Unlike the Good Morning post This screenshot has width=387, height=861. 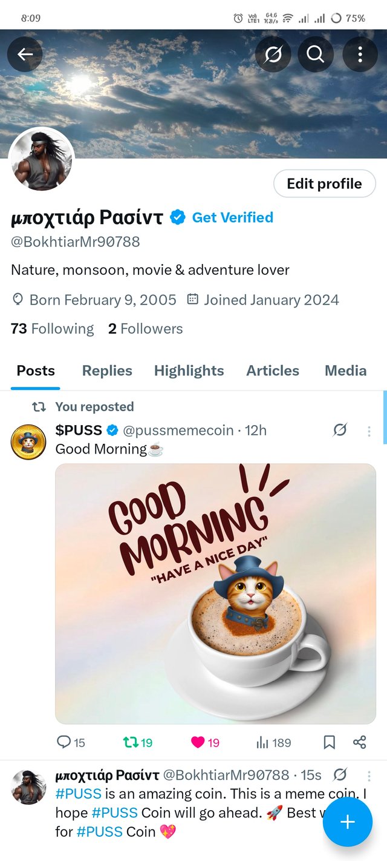(x=195, y=742)
